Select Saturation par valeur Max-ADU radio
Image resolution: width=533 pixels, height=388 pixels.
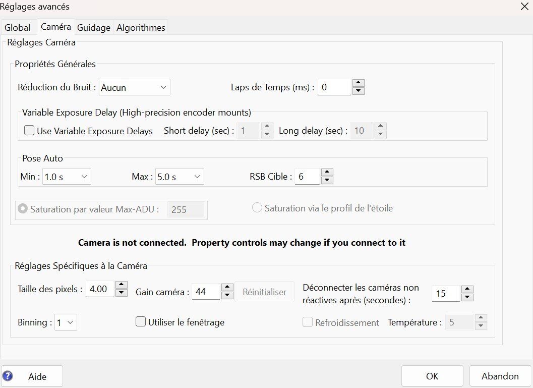[23, 209]
